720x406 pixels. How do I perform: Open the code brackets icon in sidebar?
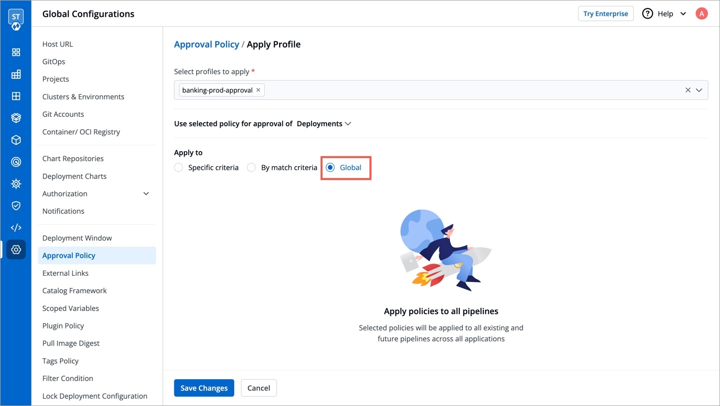(16, 227)
